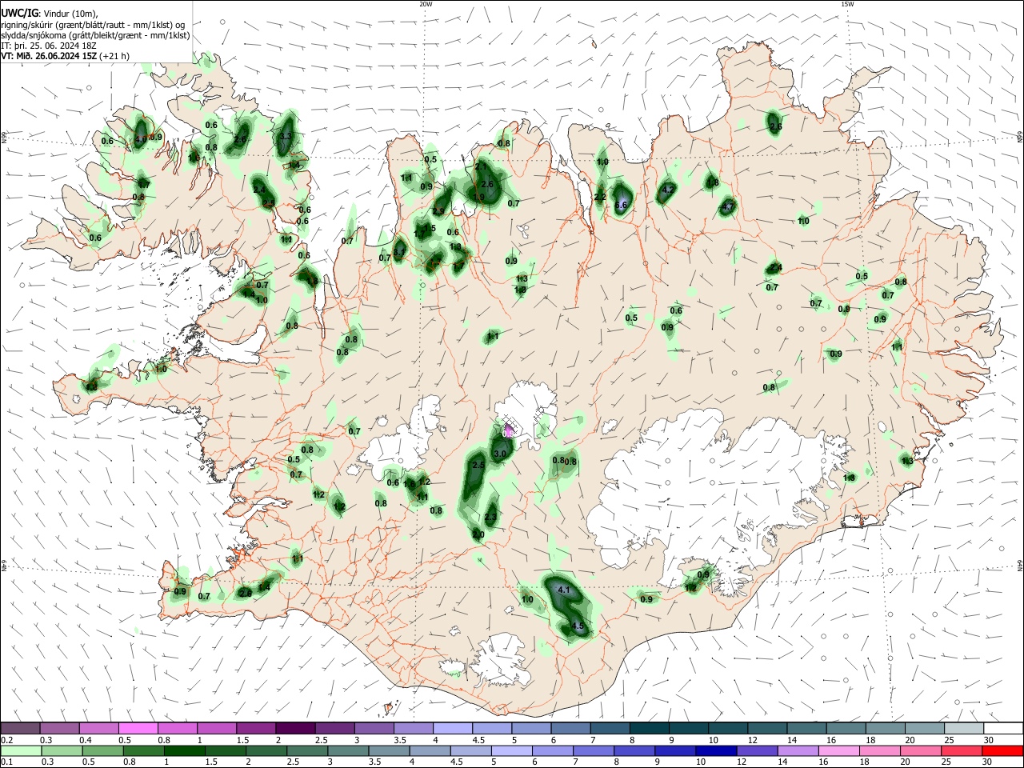Click the 15W longitude label
This screenshot has width=1024, height=768.
coord(847,4)
